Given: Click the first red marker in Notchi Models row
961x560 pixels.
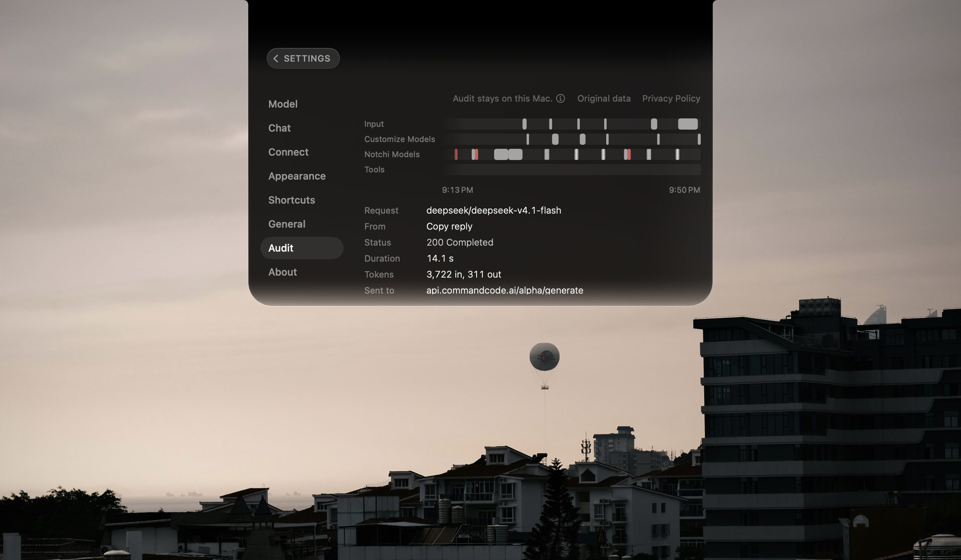Looking at the screenshot, I should (456, 154).
